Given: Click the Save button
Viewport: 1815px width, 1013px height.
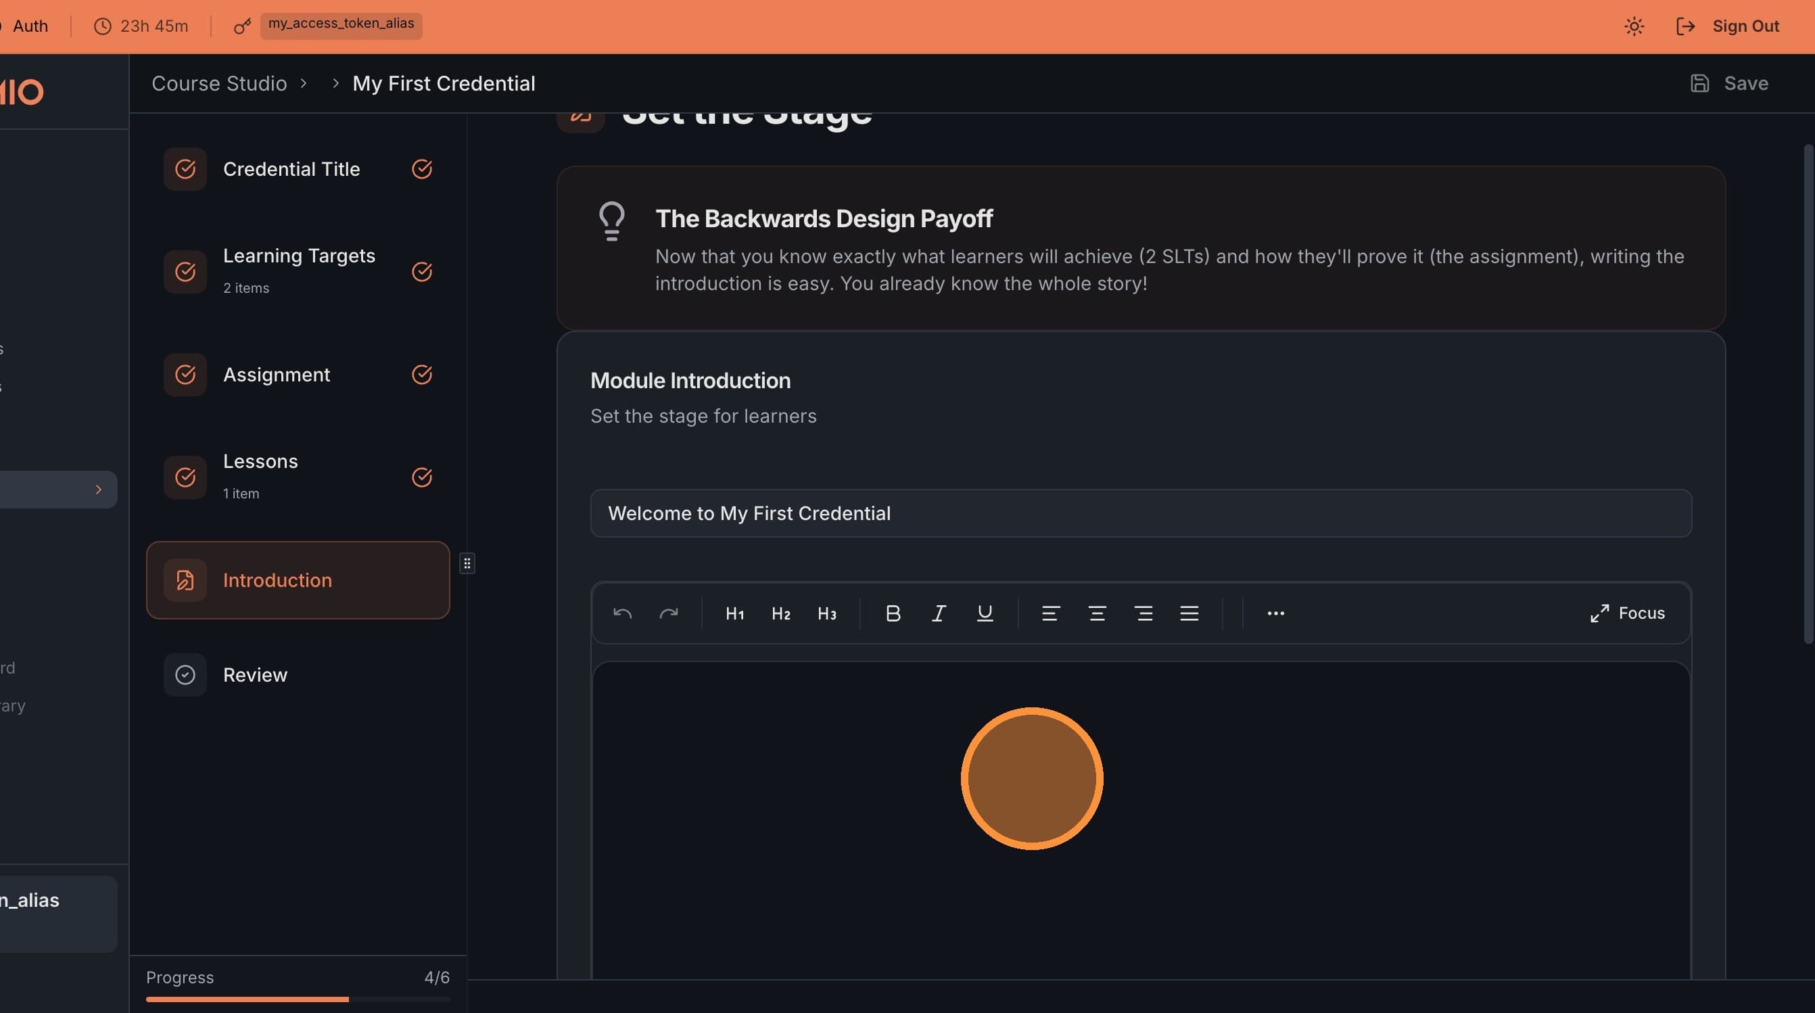Looking at the screenshot, I should pyautogui.click(x=1730, y=83).
